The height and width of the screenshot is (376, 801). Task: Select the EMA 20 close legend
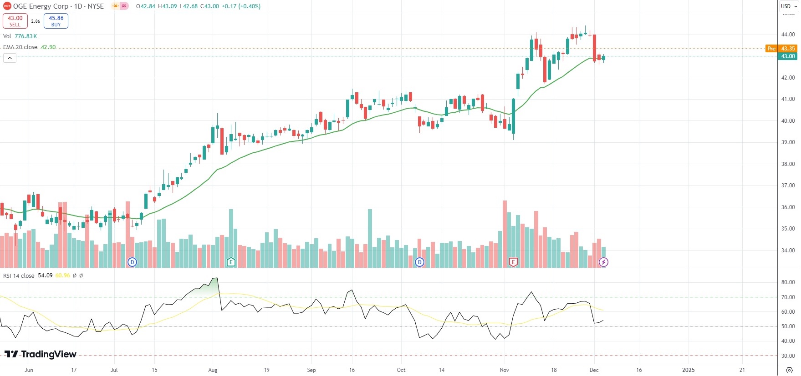point(29,47)
